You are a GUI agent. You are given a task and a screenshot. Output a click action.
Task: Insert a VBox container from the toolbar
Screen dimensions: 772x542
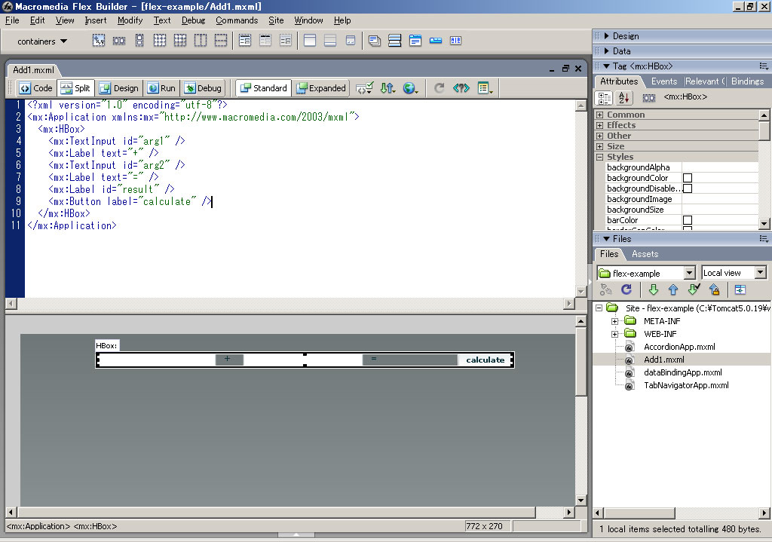139,41
